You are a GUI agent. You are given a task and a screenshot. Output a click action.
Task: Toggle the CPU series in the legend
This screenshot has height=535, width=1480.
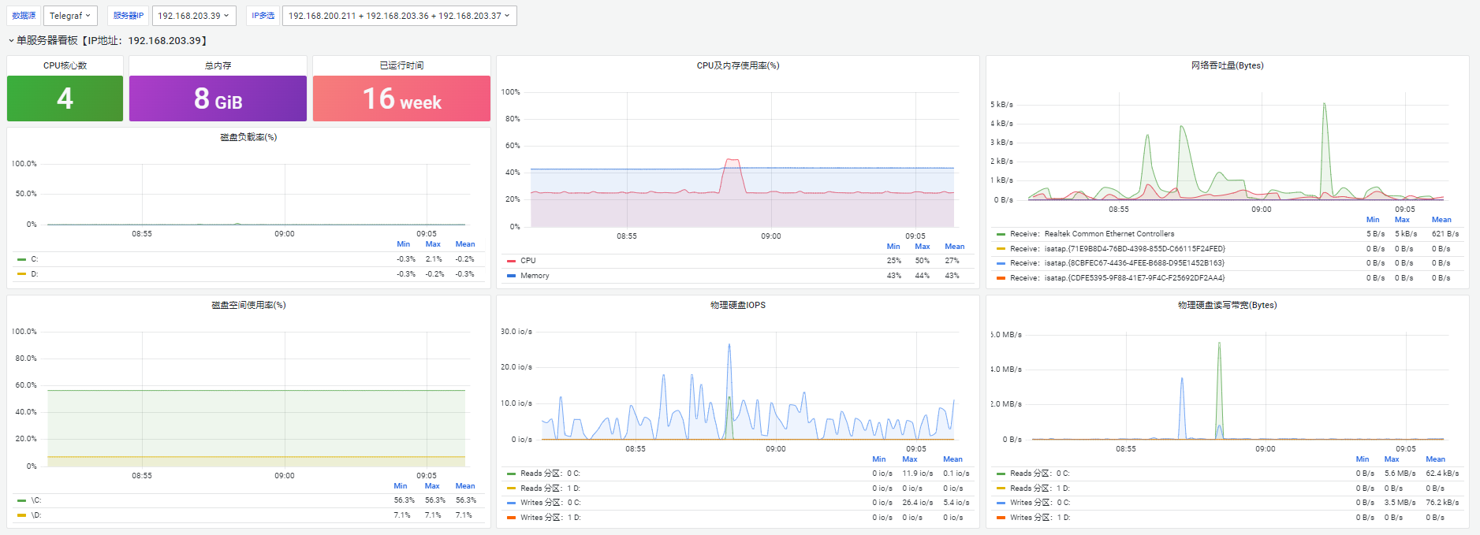[x=528, y=261]
